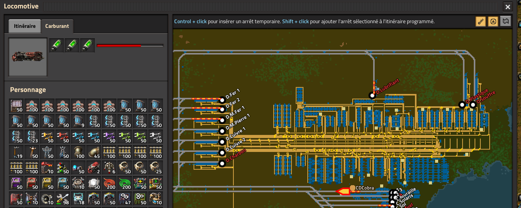Image resolution: width=521 pixels, height=208 pixels.
Task: Click the D.M.Pierre 1 station marker
Action: click(222, 131)
